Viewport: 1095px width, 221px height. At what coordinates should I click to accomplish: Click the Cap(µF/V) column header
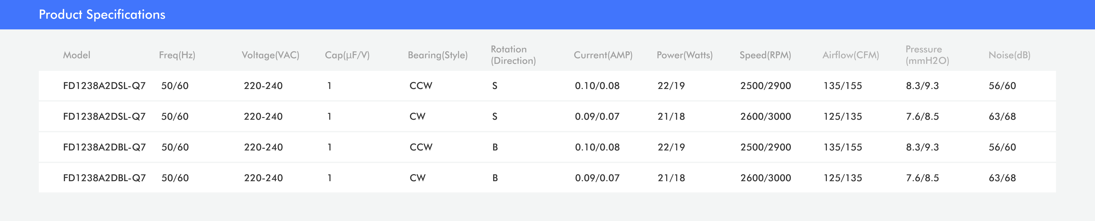tap(347, 55)
